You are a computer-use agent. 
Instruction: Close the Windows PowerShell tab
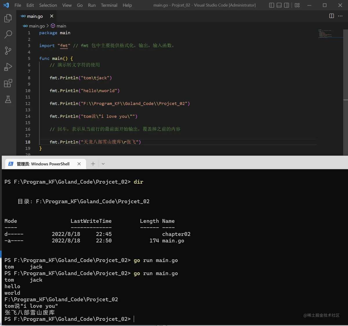pos(79,164)
